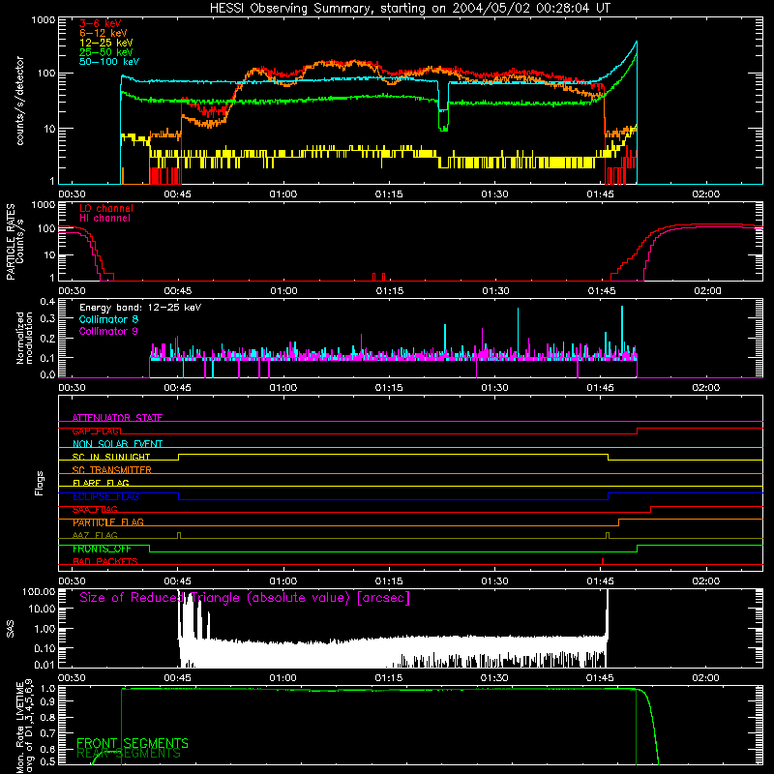The height and width of the screenshot is (774, 774).
Task: Click the 0.4 y-axis value on modulation plot
Action: coord(47,302)
